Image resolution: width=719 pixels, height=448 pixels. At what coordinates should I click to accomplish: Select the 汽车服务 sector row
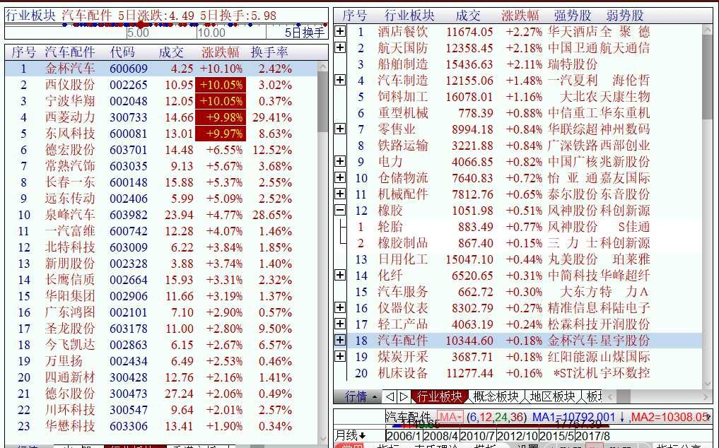click(x=525, y=292)
